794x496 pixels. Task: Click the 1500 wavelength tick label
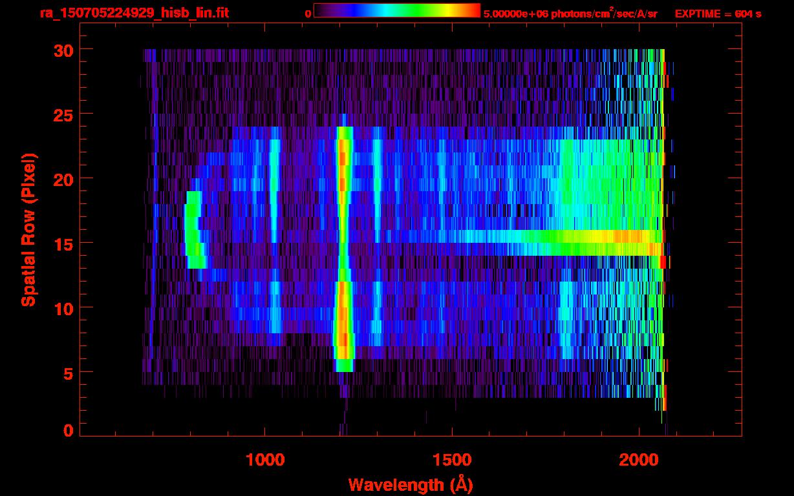point(451,460)
